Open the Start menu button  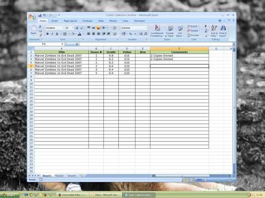10,195
